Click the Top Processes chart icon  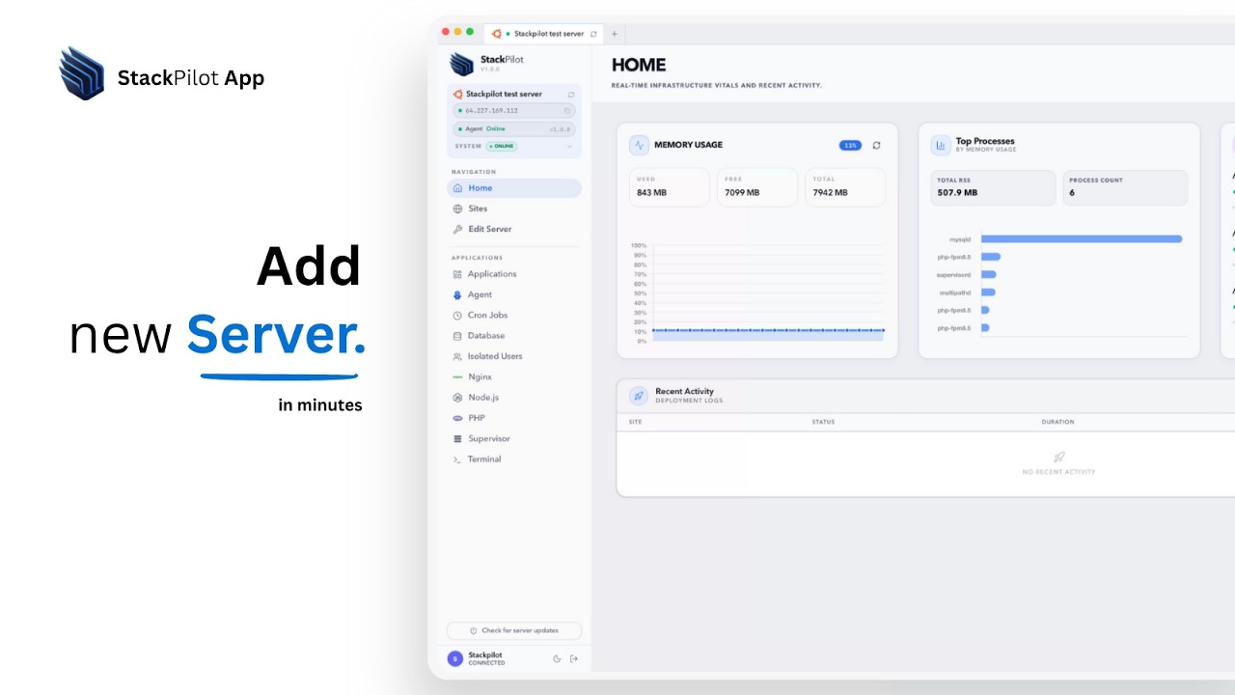941,145
